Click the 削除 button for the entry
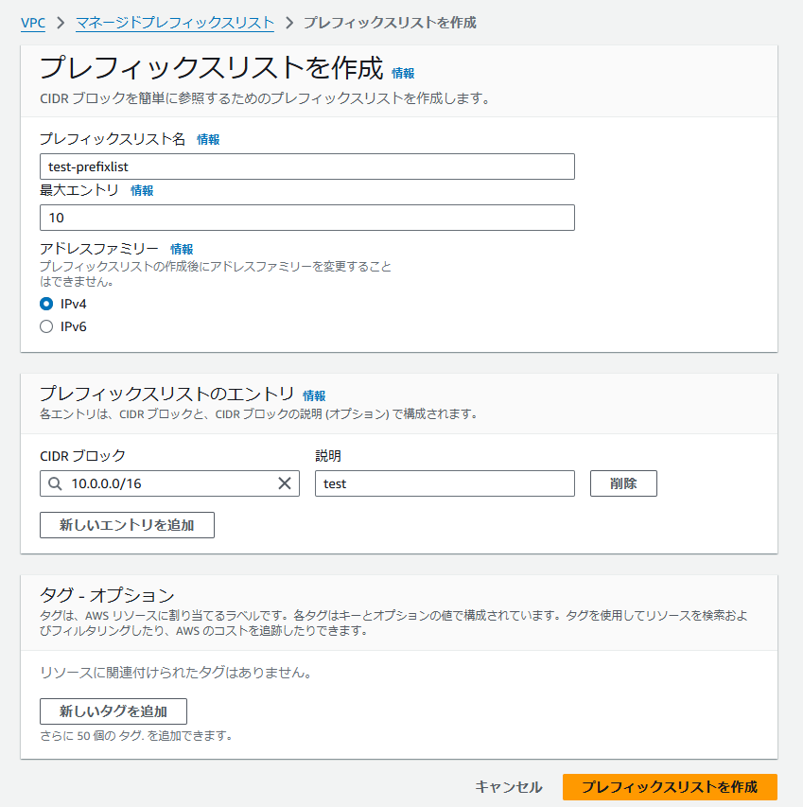The image size is (803, 807). (x=623, y=483)
